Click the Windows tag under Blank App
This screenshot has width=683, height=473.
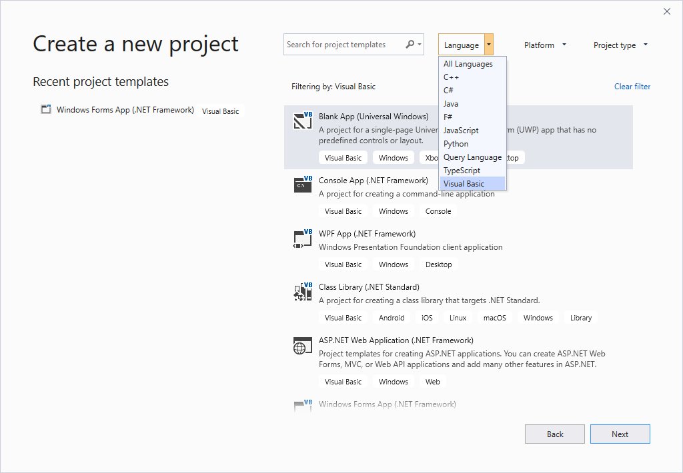394,158
